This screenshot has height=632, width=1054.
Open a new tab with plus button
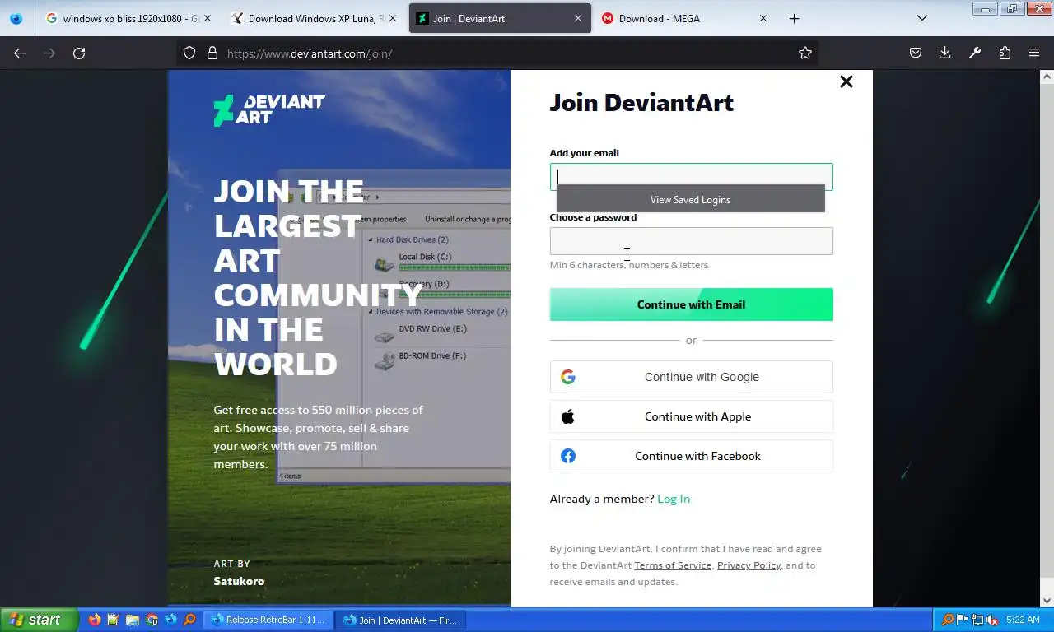794,18
